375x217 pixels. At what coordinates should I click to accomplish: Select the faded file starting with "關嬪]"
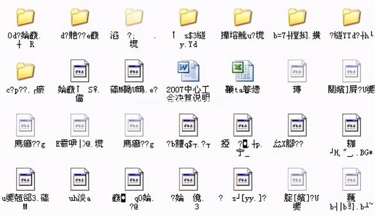click(352, 71)
